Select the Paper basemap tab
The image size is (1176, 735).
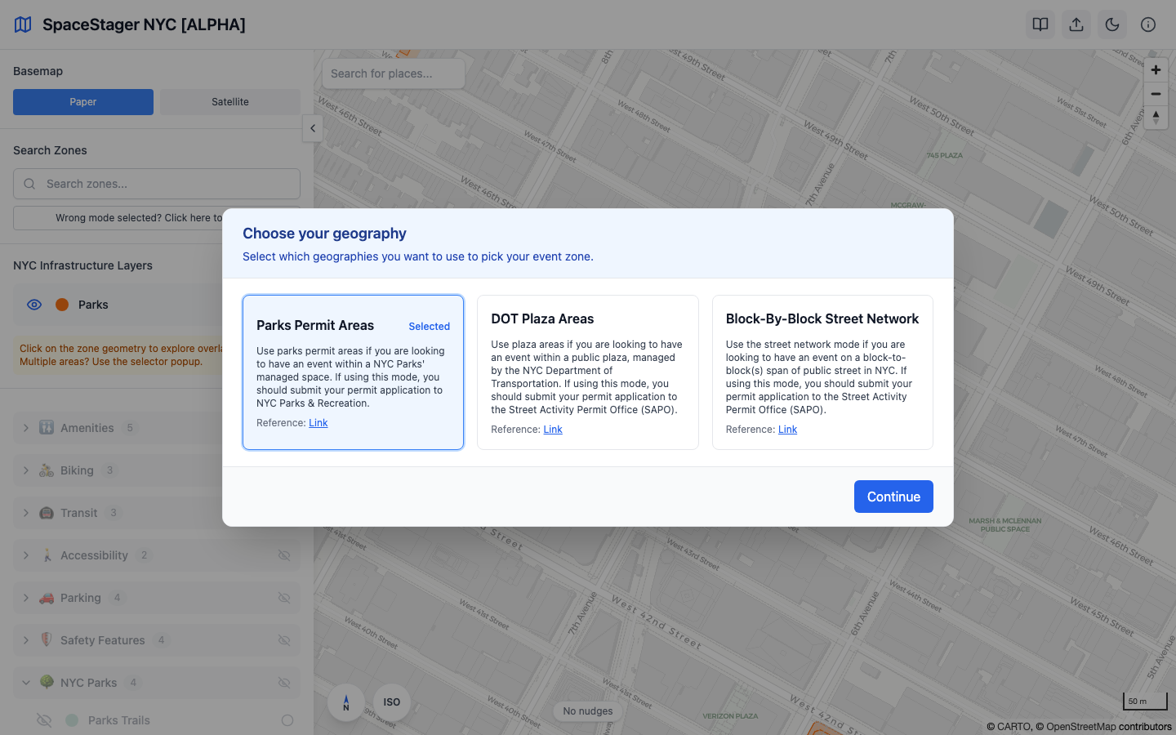click(x=82, y=101)
